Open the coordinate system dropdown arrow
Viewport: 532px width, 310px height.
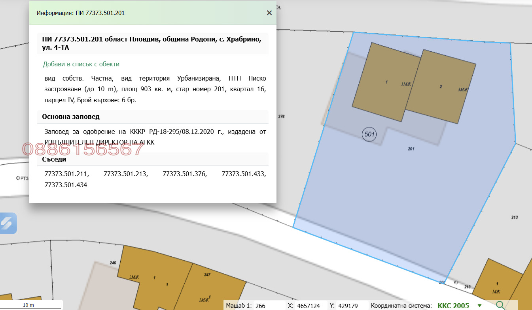[x=480, y=306]
